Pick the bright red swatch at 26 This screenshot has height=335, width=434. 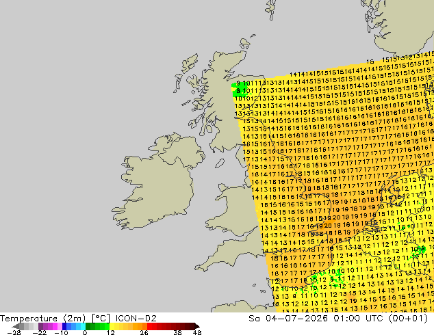click(149, 326)
